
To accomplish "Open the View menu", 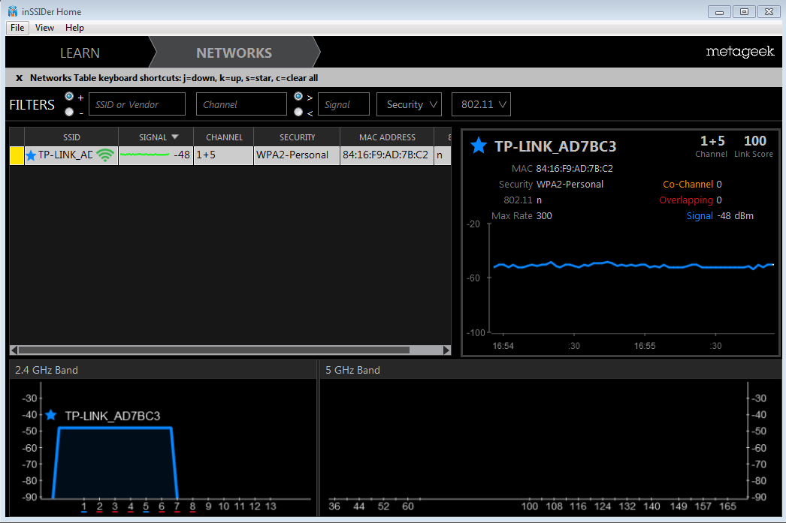I will tap(44, 28).
